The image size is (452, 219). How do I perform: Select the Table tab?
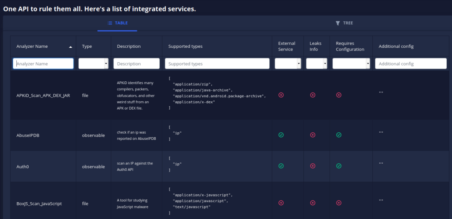tap(117, 23)
